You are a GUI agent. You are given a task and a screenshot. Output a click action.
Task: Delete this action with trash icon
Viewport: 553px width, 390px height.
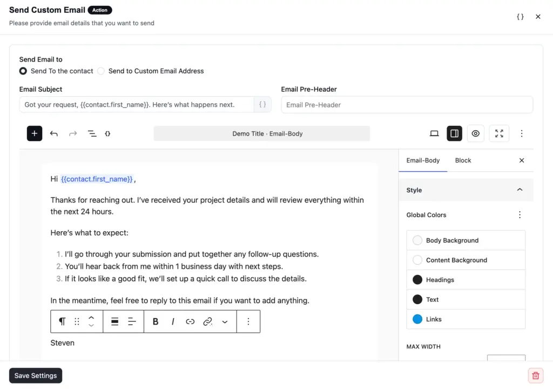[x=535, y=375]
